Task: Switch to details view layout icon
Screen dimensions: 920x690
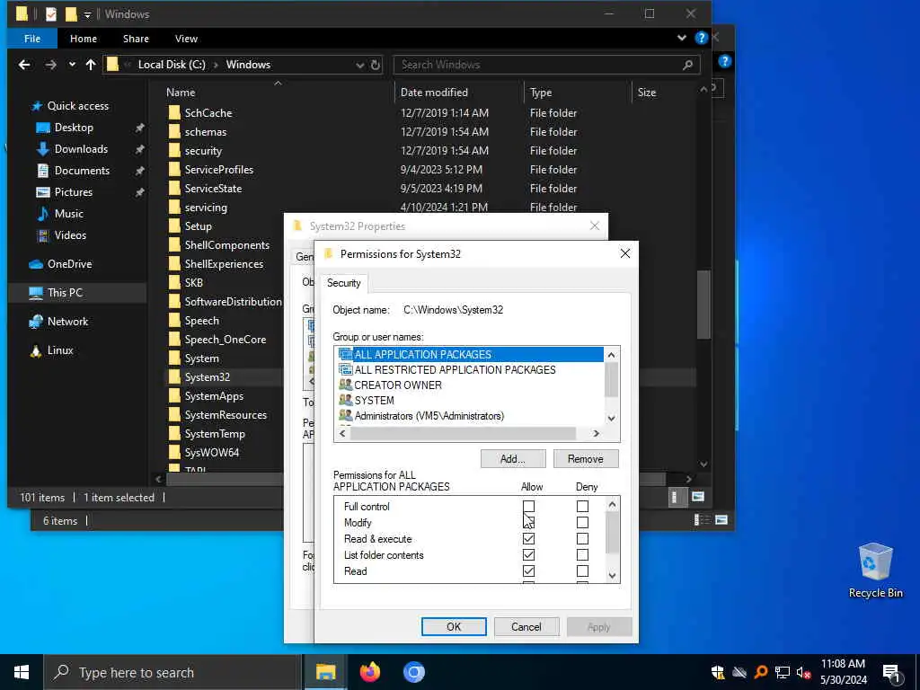Action: [674, 497]
